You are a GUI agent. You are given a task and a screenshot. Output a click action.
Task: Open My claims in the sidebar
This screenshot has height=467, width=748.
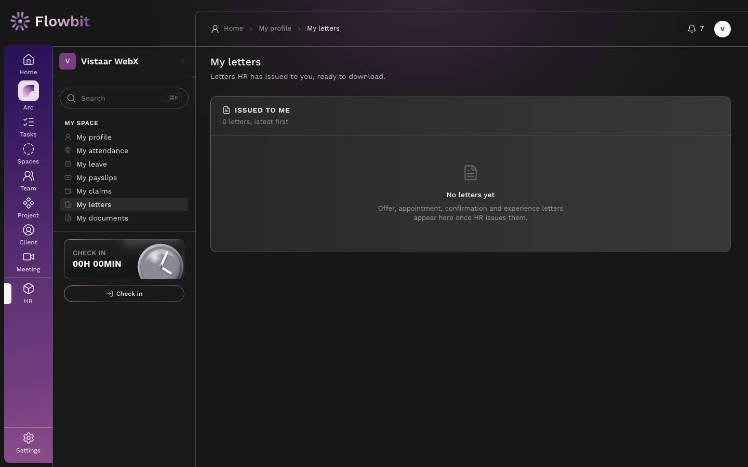[124, 191]
